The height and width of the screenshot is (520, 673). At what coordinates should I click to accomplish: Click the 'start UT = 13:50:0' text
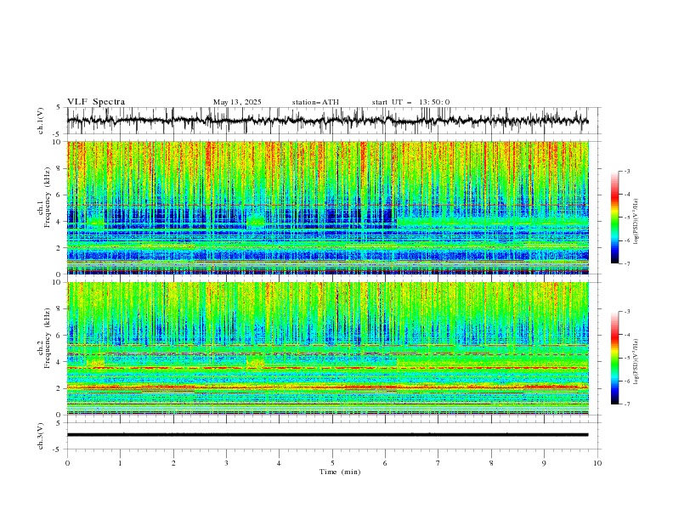pyautogui.click(x=410, y=102)
